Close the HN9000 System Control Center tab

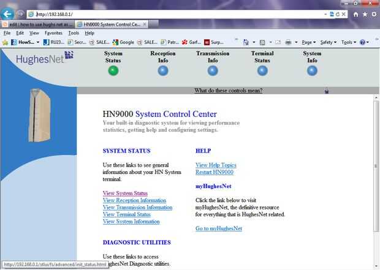click(145, 24)
